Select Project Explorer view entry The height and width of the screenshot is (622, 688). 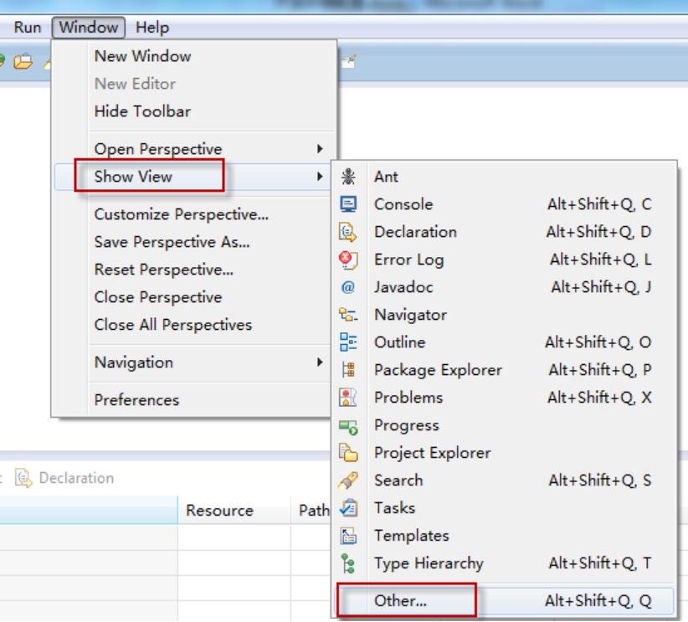pos(504,453)
